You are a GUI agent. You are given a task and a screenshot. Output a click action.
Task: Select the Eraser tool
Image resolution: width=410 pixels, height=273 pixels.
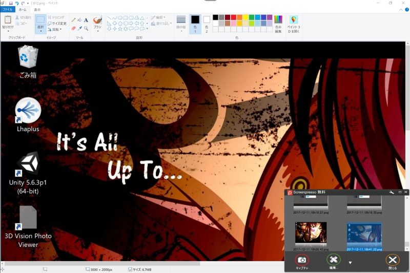pyautogui.click(x=73, y=28)
